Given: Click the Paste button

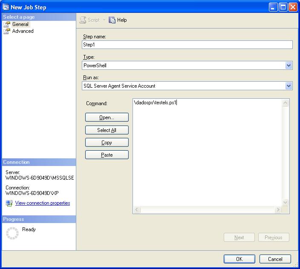Looking at the screenshot, I should tap(107, 155).
